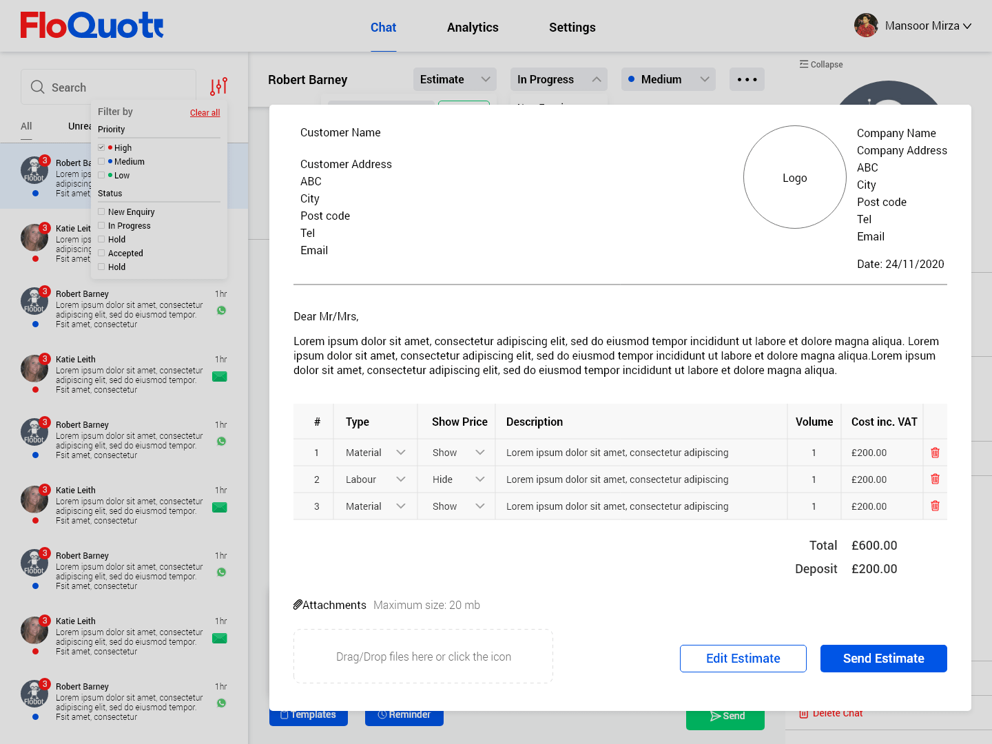Click the three-dots more options button
This screenshot has width=992, height=744.
click(x=747, y=79)
